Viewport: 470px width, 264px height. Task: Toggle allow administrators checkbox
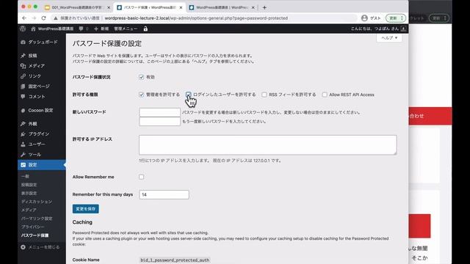tap(142, 95)
